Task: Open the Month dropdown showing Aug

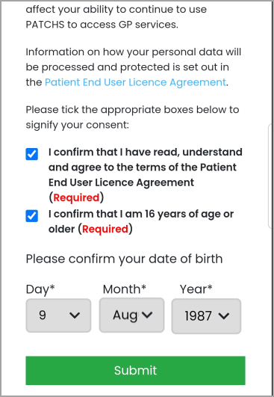Action: tap(131, 315)
